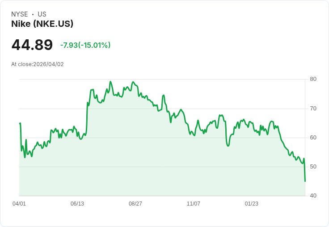
Task: Click the chart line's highest peak near 80
Action: click(110, 82)
